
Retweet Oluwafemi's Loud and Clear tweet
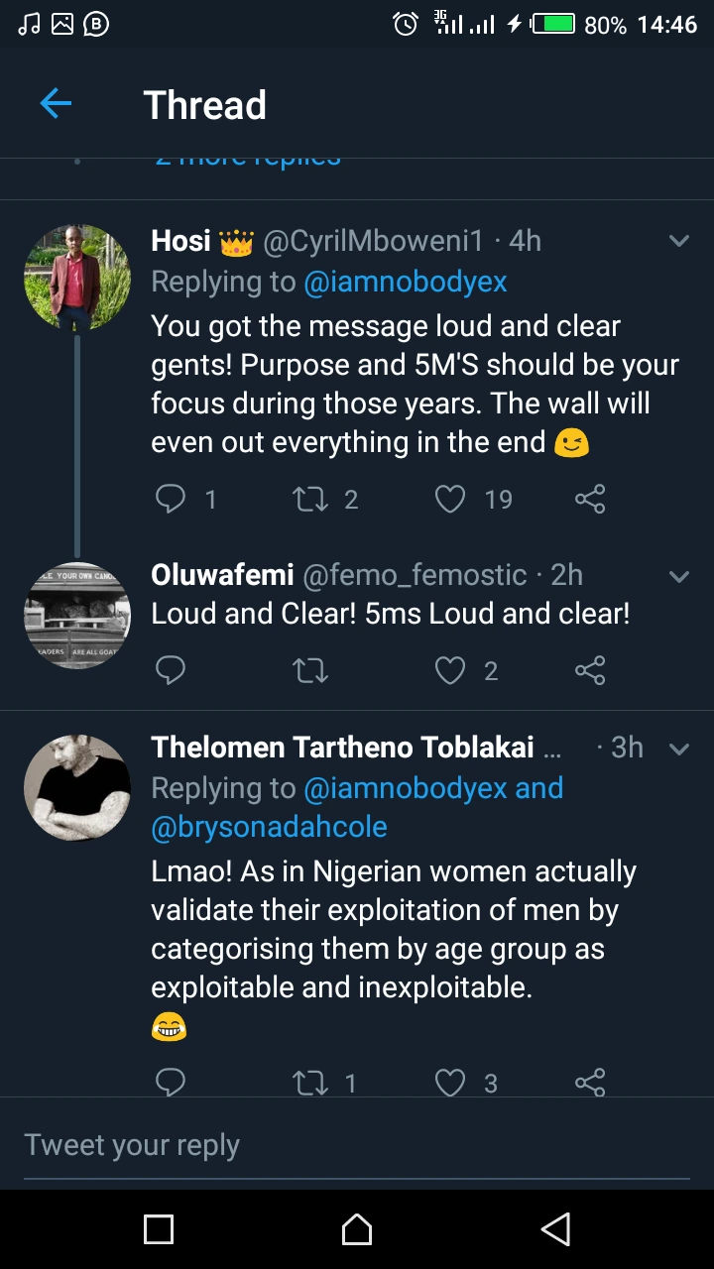(310, 671)
